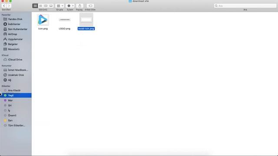Switch to icon view mode

35,6
